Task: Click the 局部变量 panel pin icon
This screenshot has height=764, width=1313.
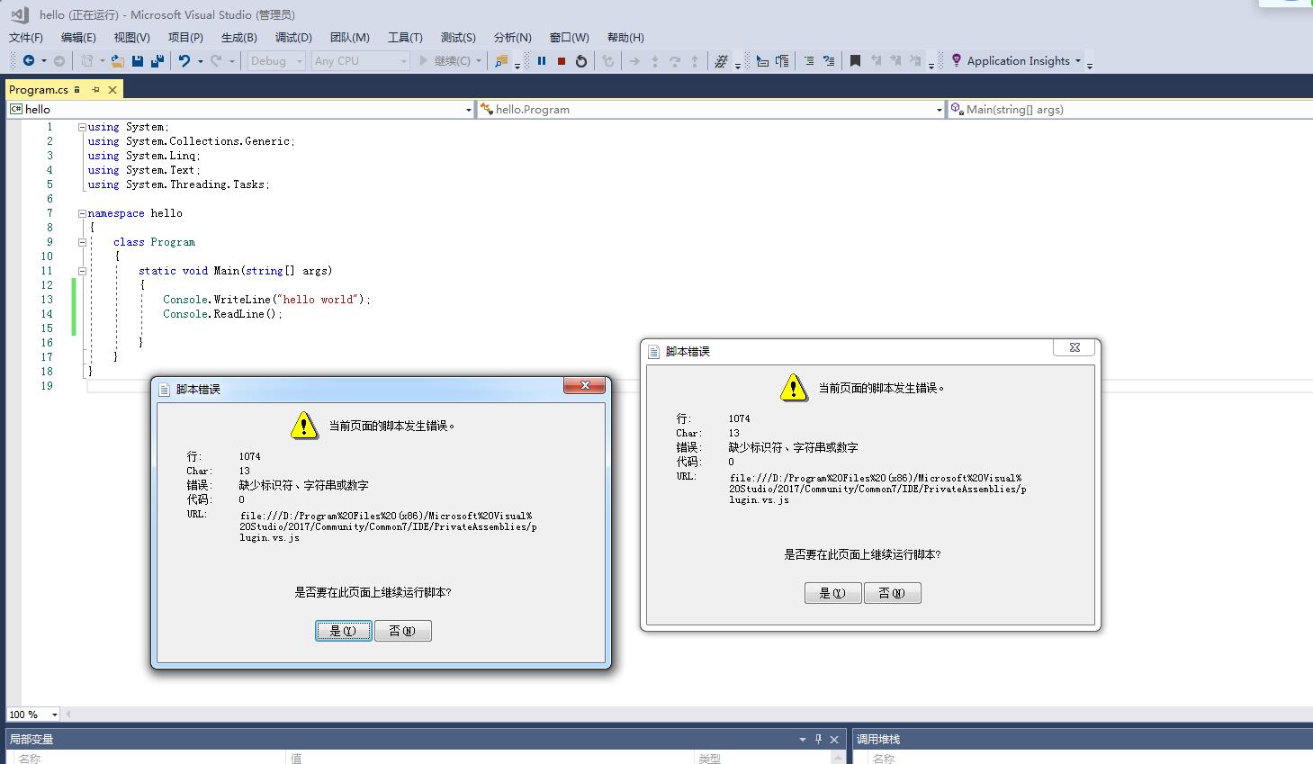Action: click(x=818, y=739)
